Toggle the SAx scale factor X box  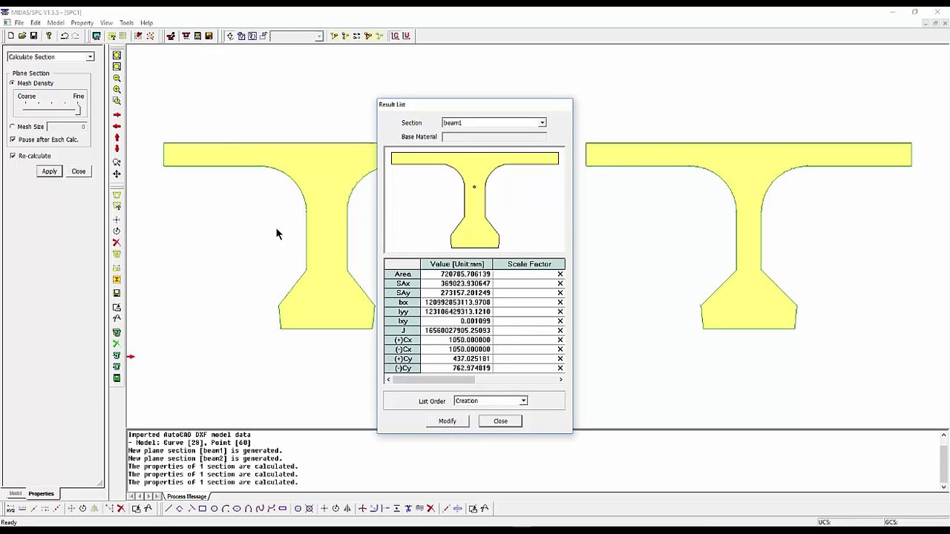pos(560,283)
